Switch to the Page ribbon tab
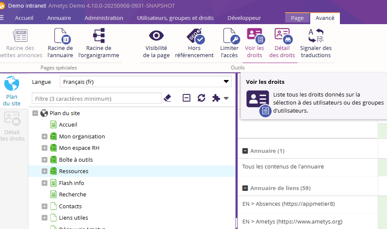Screen dimensions: 387x229 (297, 18)
